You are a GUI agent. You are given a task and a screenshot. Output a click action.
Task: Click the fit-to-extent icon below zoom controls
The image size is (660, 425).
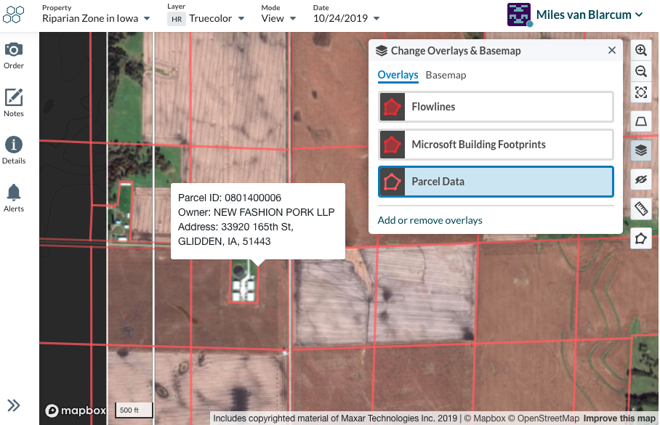pos(640,92)
